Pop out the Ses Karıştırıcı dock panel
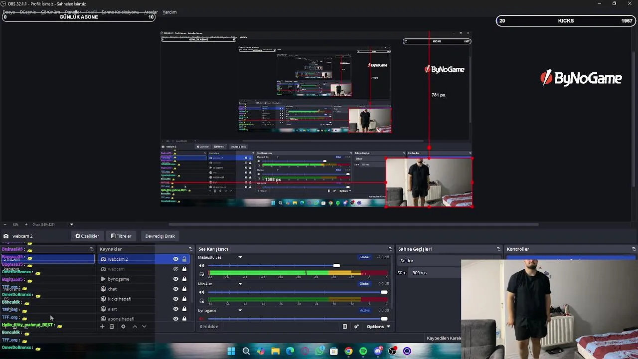Image resolution: width=638 pixels, height=359 pixels. 390,249
